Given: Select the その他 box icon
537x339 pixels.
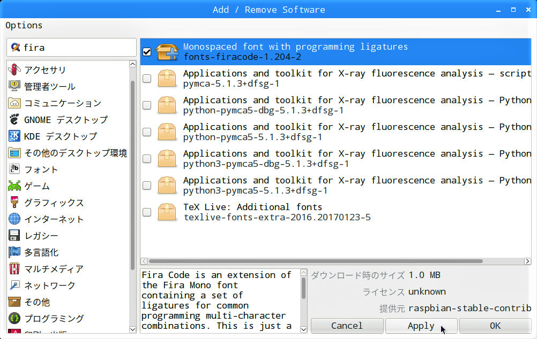Looking at the screenshot, I should (x=14, y=302).
